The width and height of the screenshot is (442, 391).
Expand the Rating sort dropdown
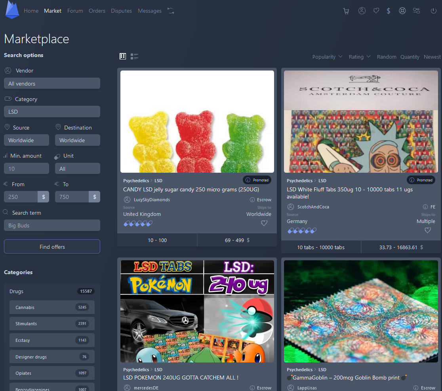click(360, 57)
